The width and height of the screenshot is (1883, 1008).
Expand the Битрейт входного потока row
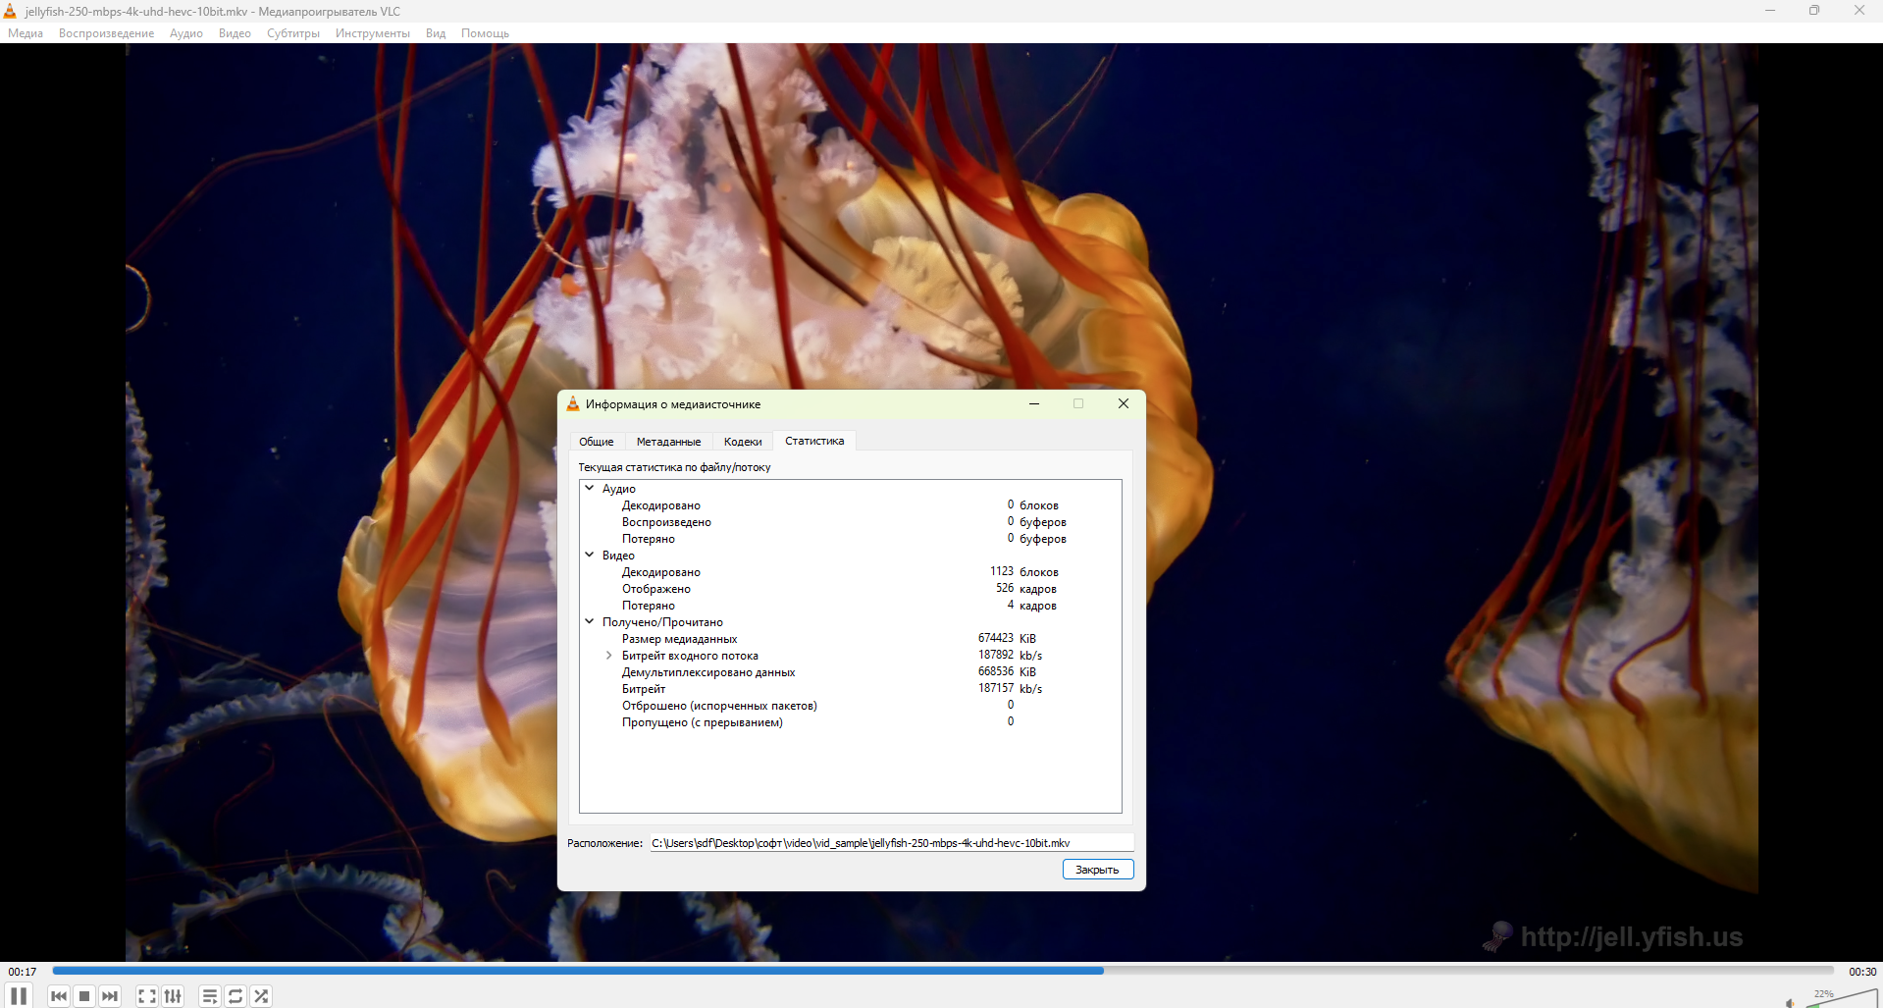tap(609, 656)
